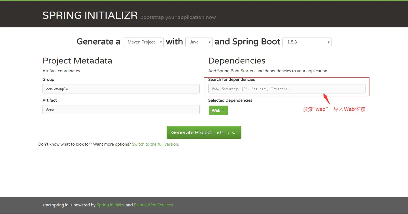Screen dimensions: 408x214
Task: Click the Search for dependencies text box
Action: coord(287,89)
